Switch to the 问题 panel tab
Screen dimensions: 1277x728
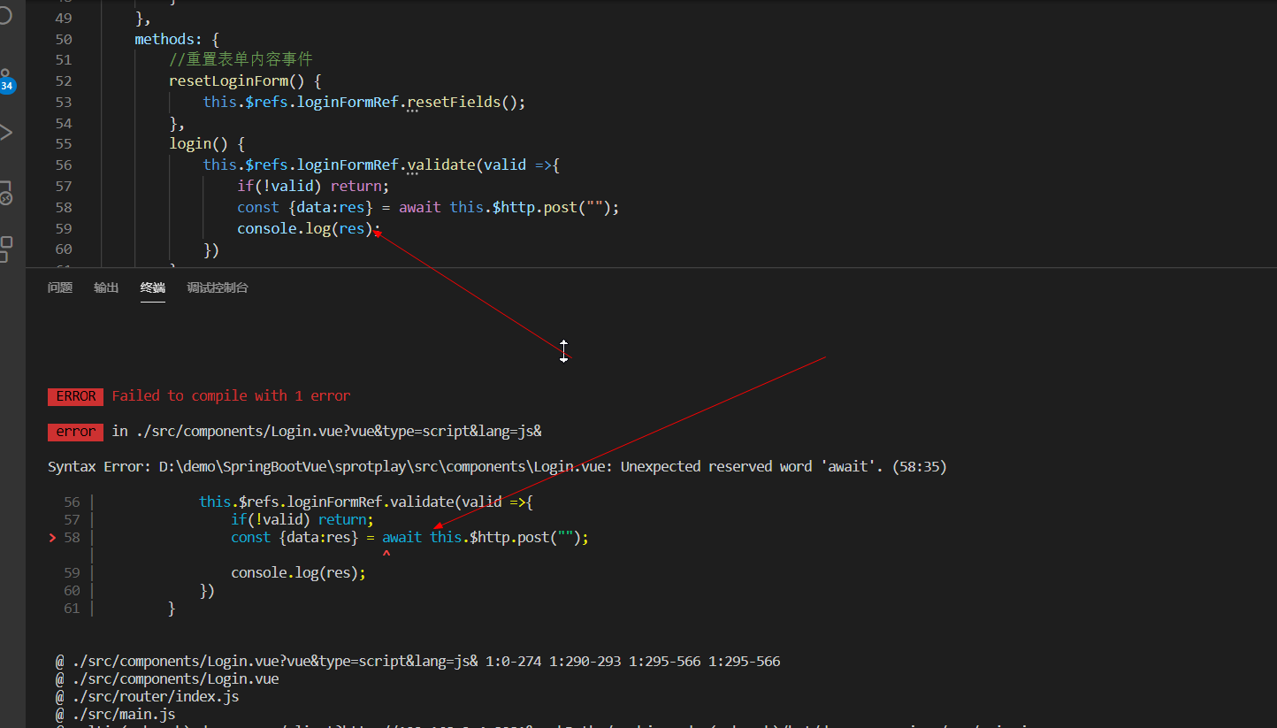point(60,287)
